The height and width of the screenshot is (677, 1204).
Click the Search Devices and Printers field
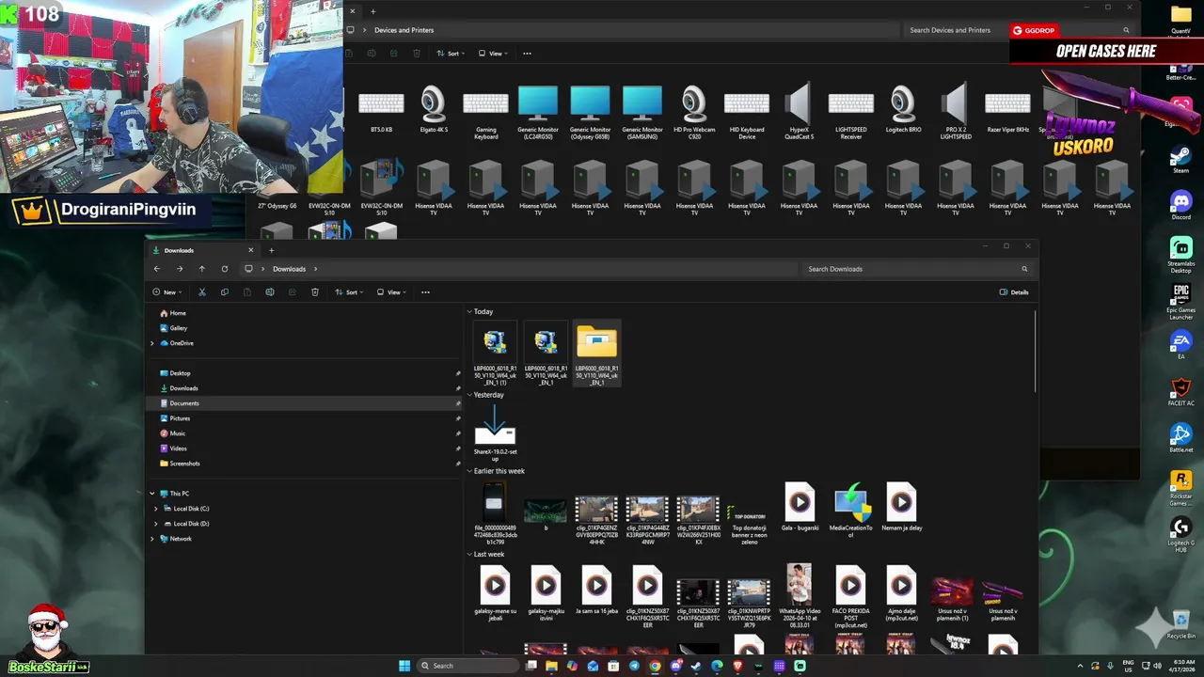[x=1019, y=30]
